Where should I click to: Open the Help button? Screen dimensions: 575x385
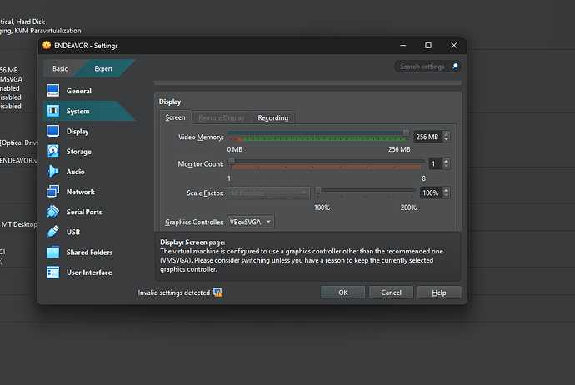point(439,292)
